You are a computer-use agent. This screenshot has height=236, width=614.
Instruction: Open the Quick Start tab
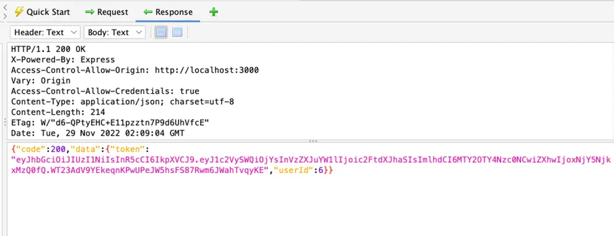click(42, 12)
